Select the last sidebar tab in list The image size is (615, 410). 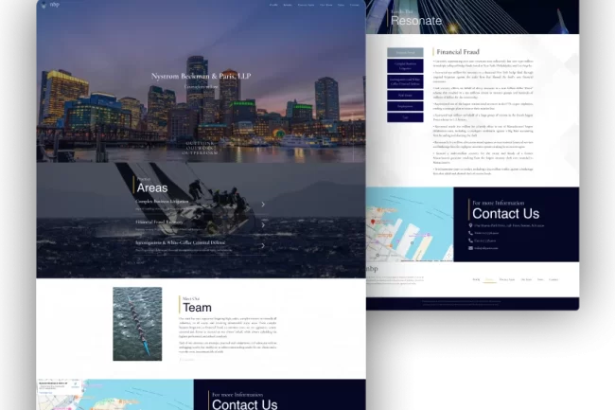406,117
